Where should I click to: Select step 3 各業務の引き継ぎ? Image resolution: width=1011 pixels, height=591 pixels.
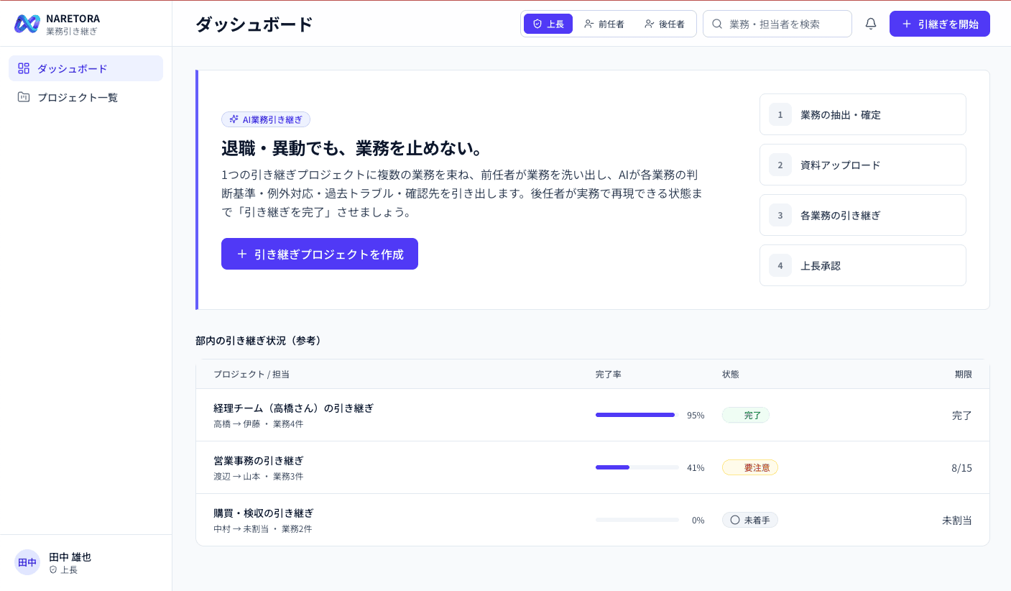click(863, 215)
